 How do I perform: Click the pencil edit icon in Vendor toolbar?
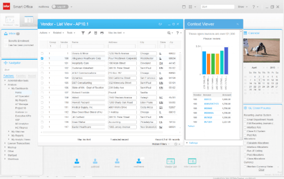point(89,33)
